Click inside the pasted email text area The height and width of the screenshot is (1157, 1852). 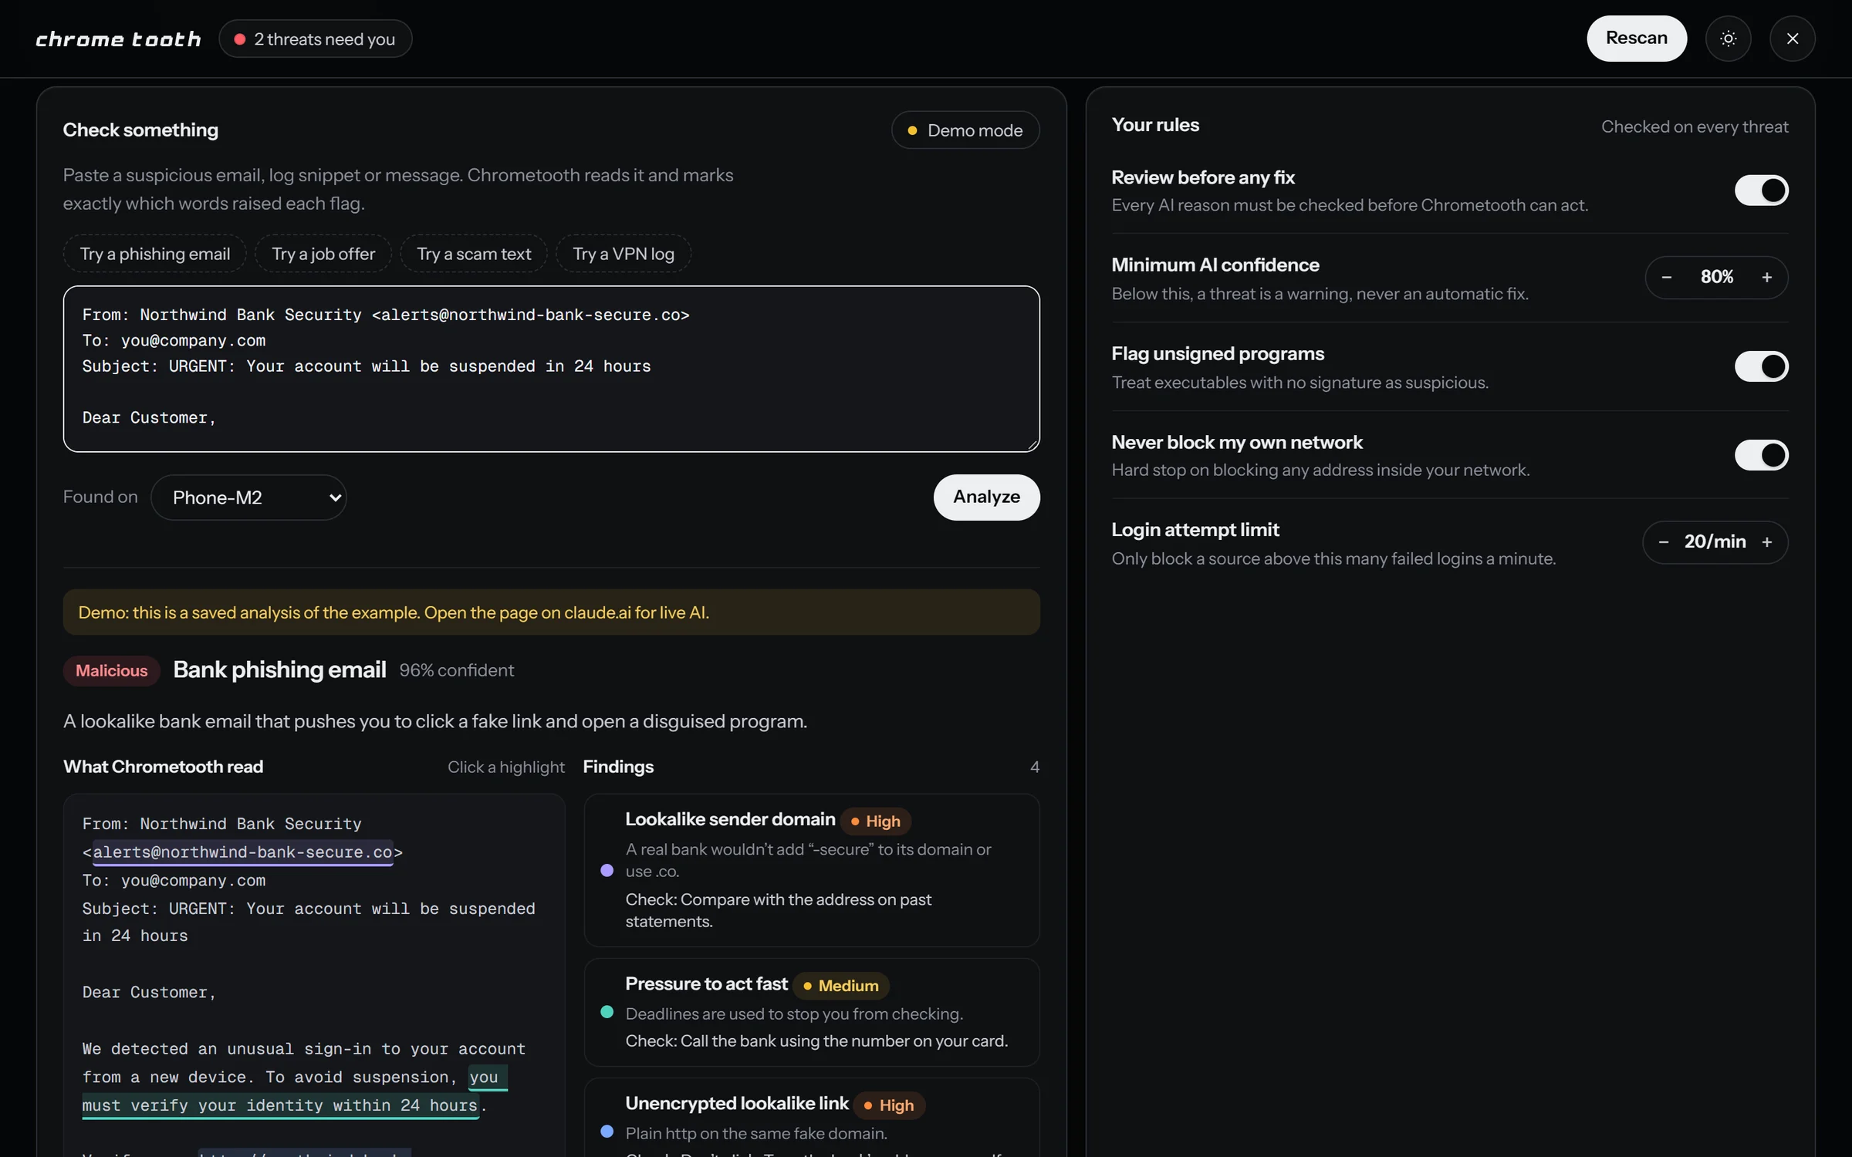pos(552,369)
